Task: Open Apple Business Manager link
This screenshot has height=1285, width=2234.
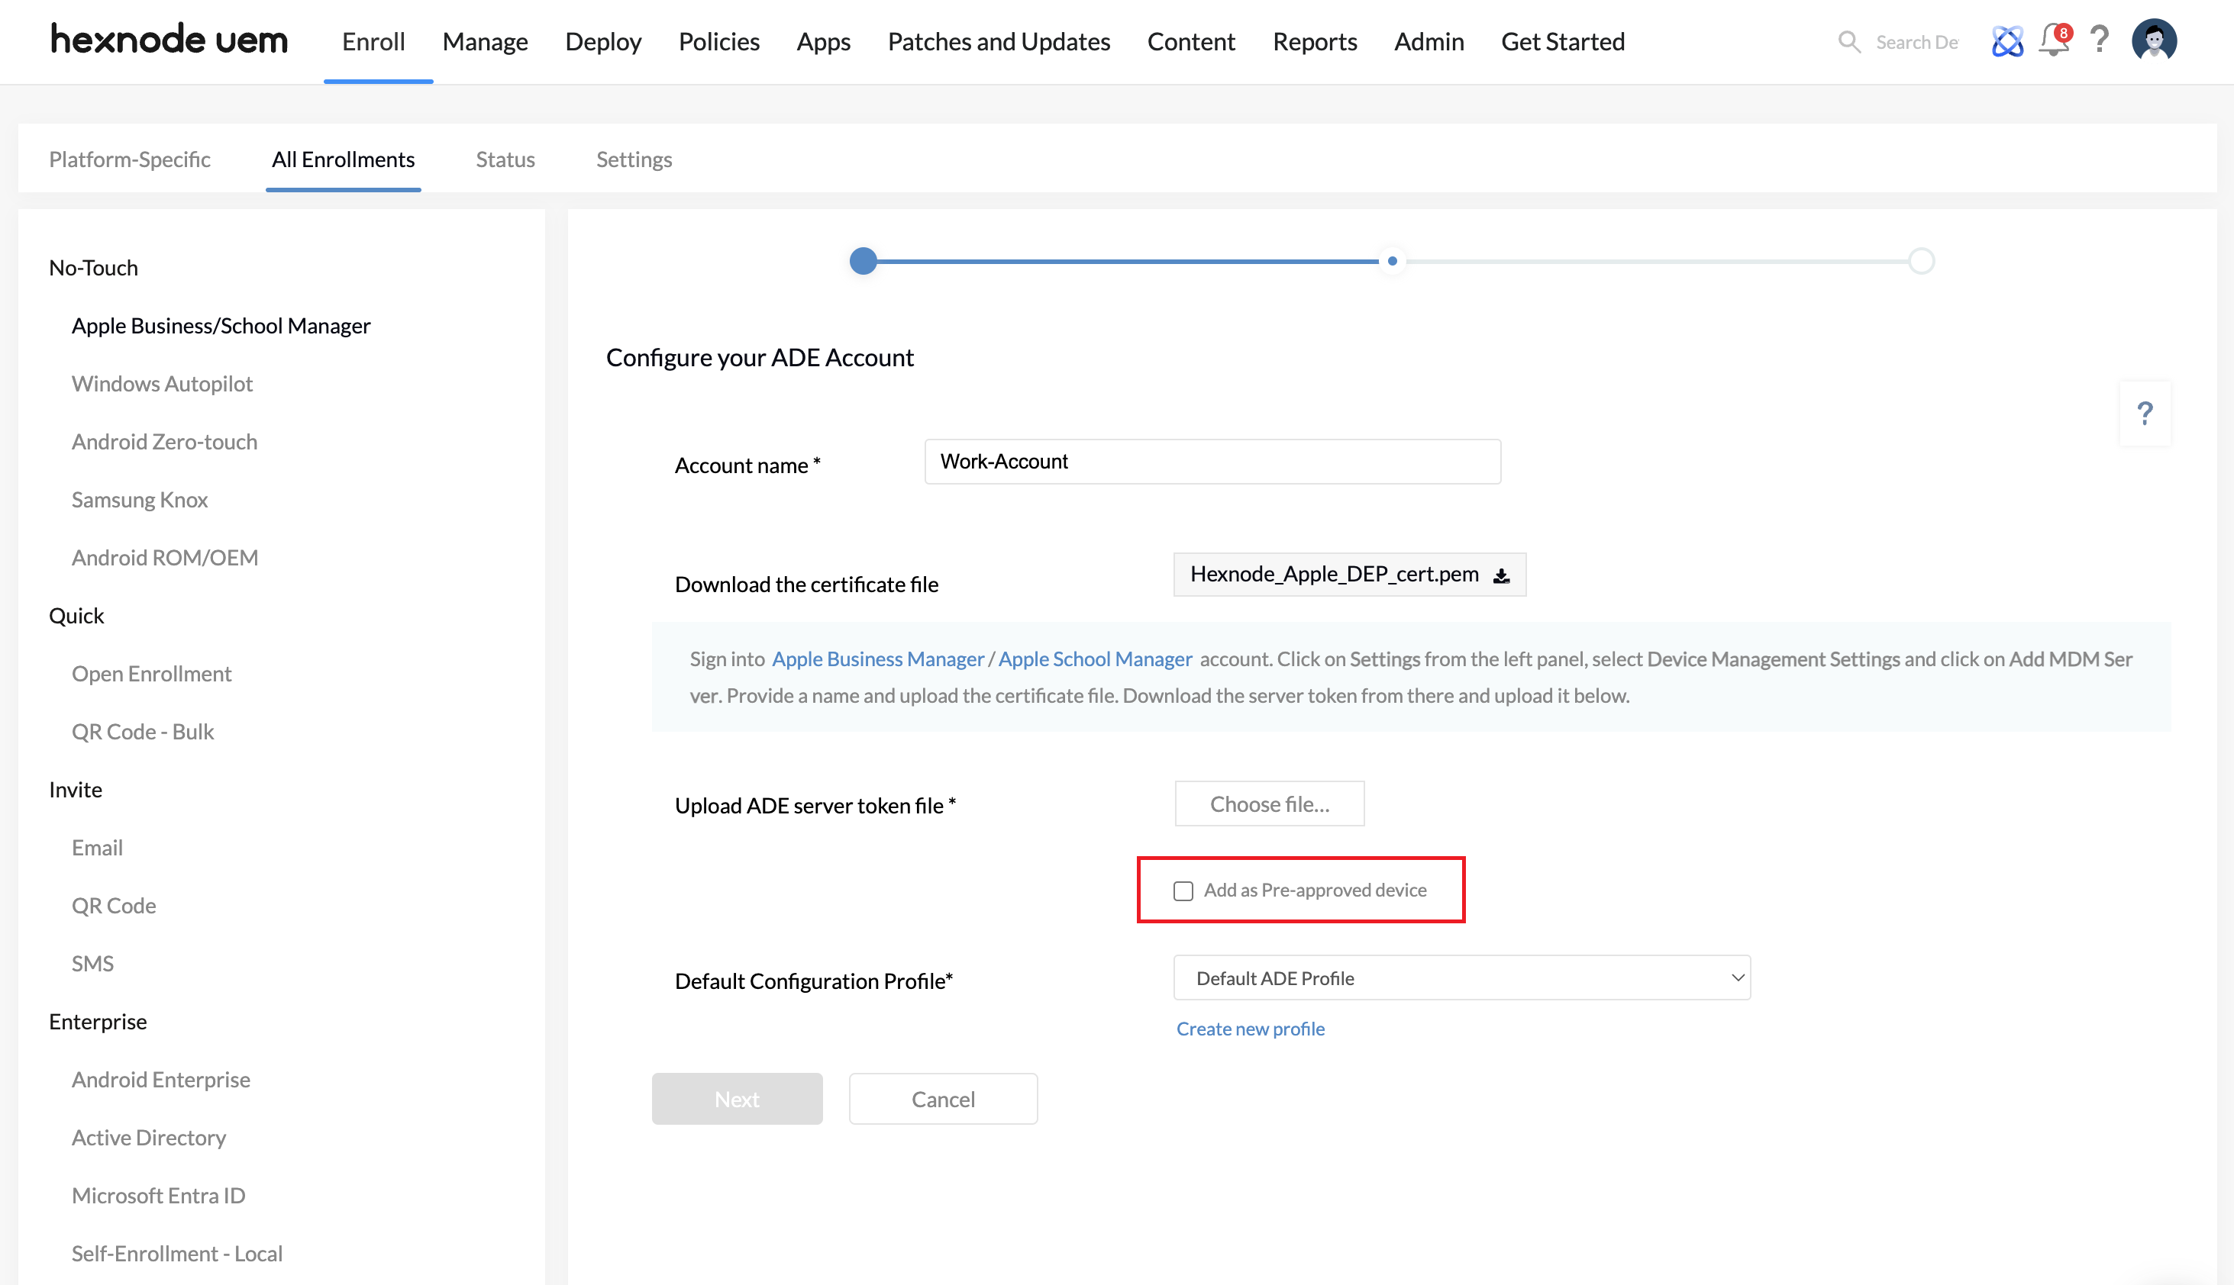Action: click(878, 659)
